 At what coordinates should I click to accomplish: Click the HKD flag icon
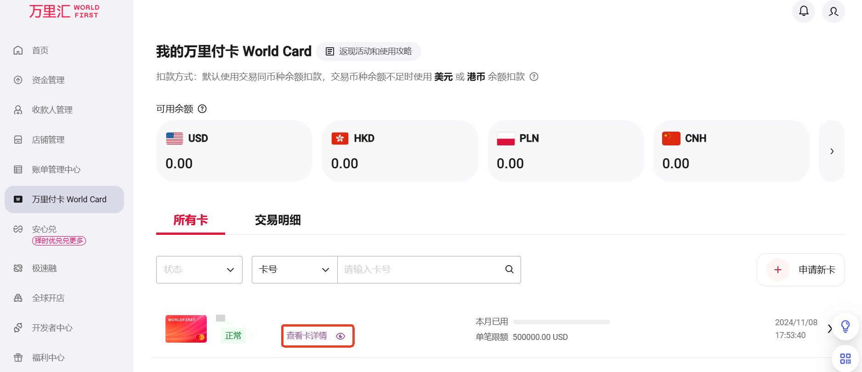pos(340,139)
